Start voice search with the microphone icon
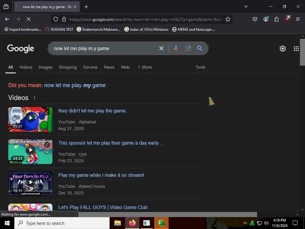The height and width of the screenshot is (229, 305). click(x=176, y=48)
